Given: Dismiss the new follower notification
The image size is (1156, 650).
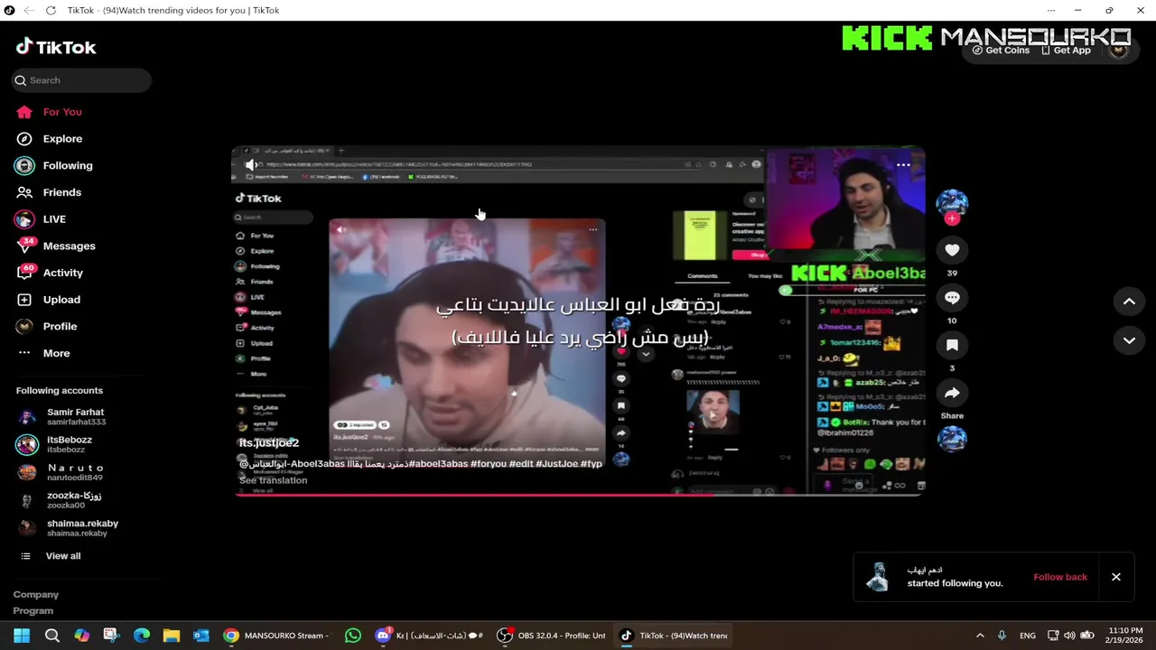Looking at the screenshot, I should coord(1116,577).
